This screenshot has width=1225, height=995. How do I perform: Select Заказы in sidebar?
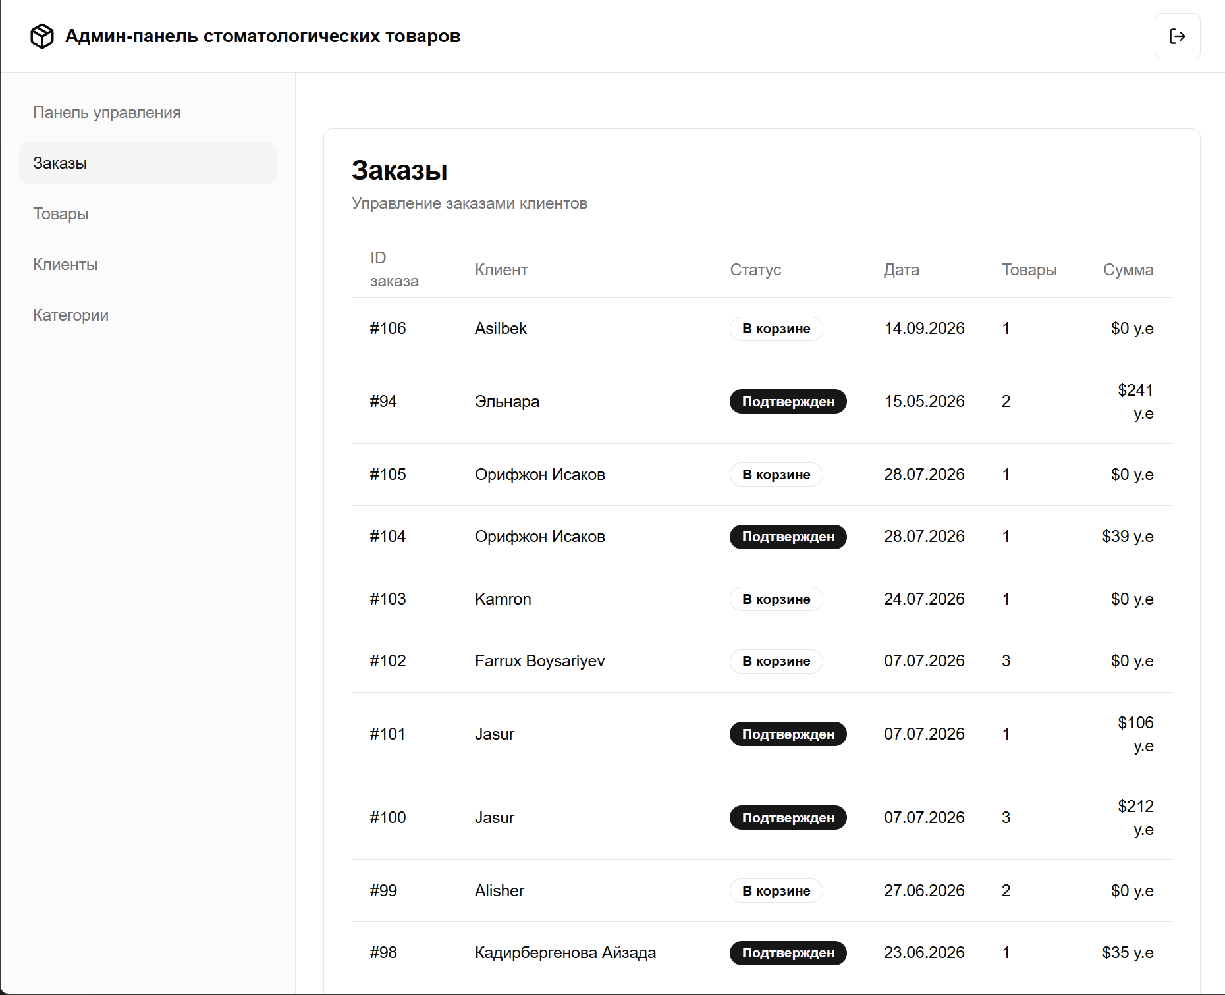coord(148,163)
